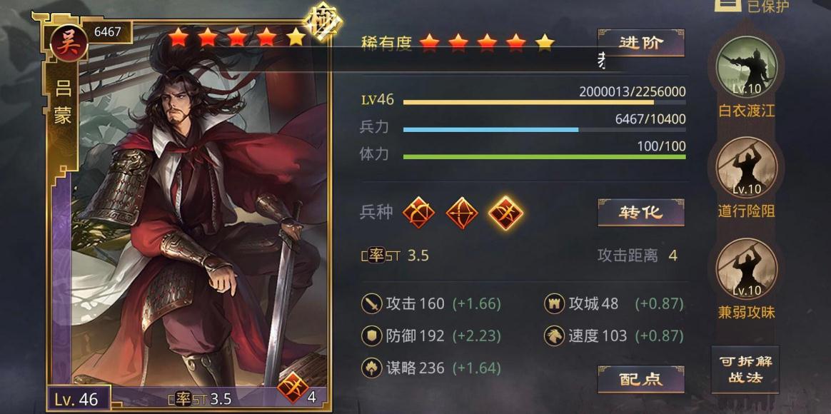This screenshot has height=414, width=831.
Task: Tap the blue 兵力 troop strength bar
Action: point(544,129)
